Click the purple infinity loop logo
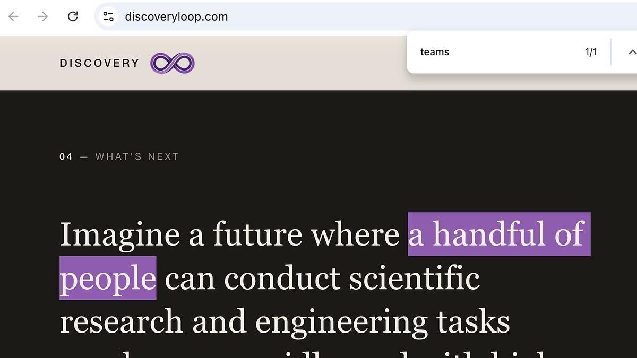The height and width of the screenshot is (358, 637). tap(173, 63)
